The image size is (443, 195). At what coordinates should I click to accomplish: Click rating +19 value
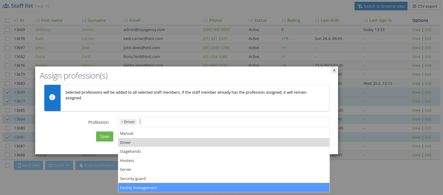coord(285,39)
